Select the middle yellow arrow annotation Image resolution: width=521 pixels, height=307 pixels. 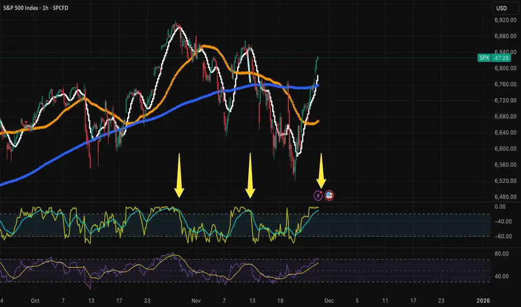[250, 175]
